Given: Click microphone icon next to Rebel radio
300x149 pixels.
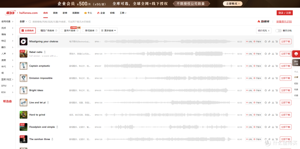Looking at the screenshot, I should point(45,52).
